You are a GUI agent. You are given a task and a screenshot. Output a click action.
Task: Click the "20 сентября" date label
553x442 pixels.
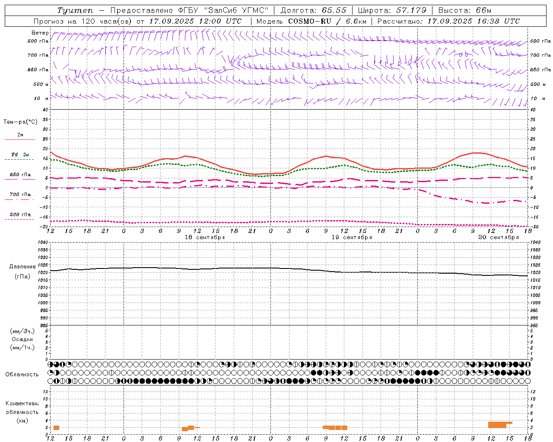click(499, 237)
